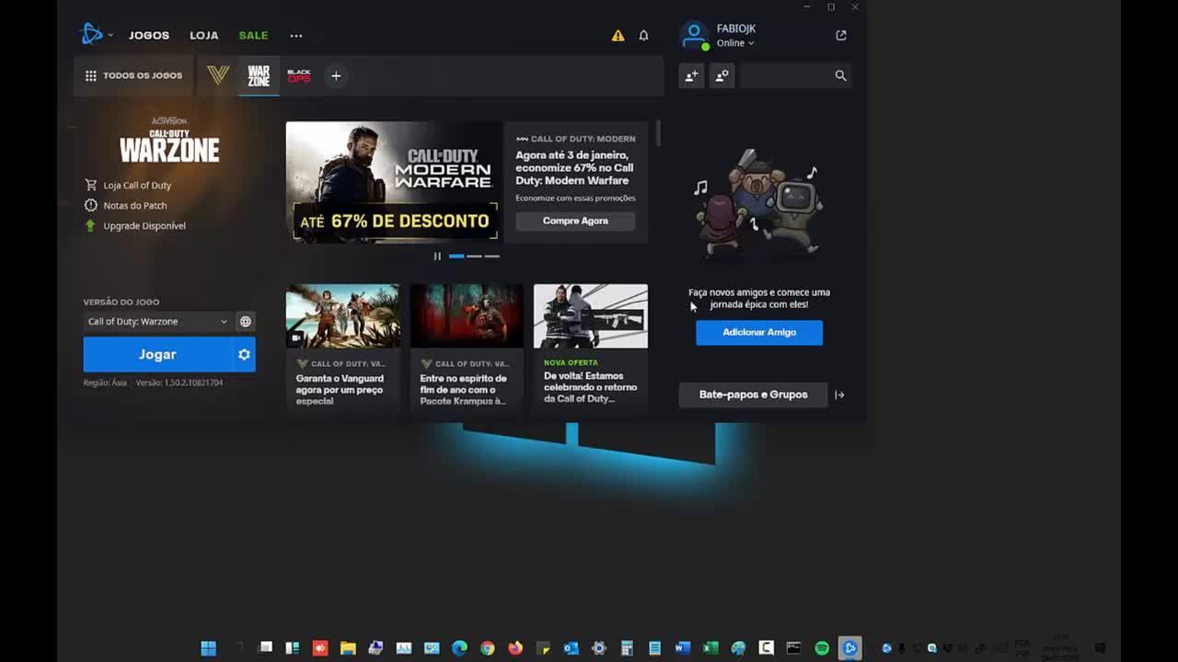Click the 67% de desconto banner image
The width and height of the screenshot is (1178, 662).
pyautogui.click(x=394, y=182)
